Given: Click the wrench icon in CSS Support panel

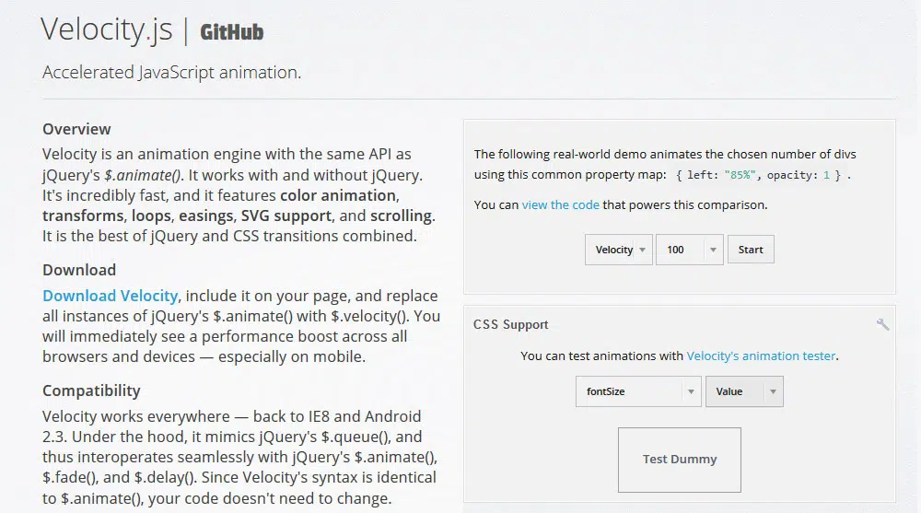Looking at the screenshot, I should [x=882, y=324].
